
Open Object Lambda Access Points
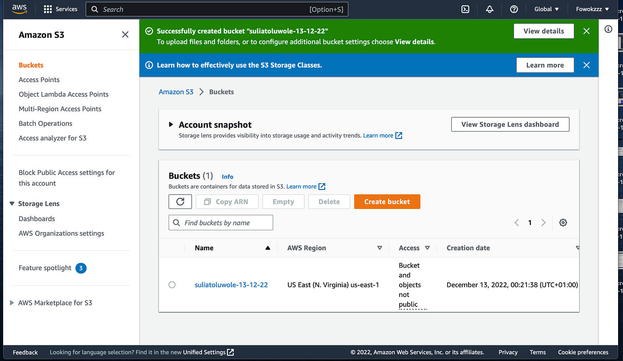tap(64, 94)
